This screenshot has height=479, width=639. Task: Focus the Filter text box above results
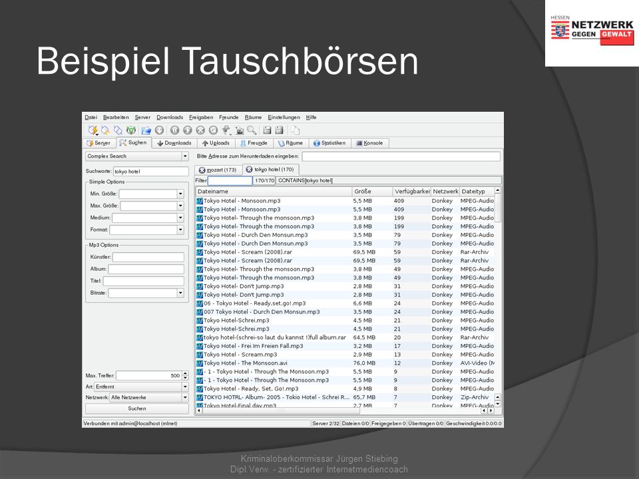click(230, 180)
